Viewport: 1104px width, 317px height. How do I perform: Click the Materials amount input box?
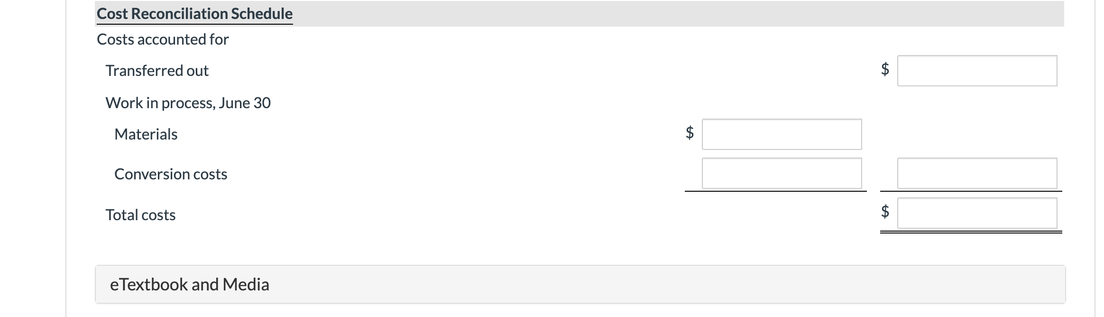click(782, 134)
